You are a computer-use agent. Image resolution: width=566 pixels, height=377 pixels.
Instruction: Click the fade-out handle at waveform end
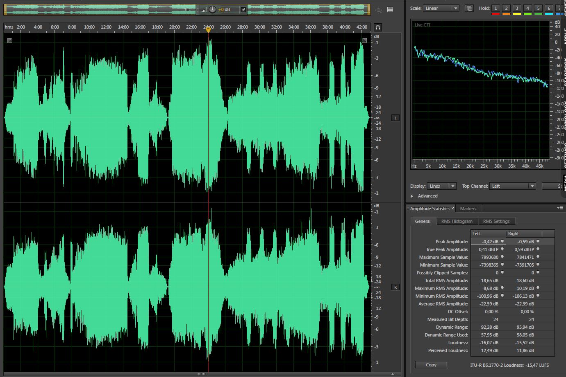coord(364,40)
